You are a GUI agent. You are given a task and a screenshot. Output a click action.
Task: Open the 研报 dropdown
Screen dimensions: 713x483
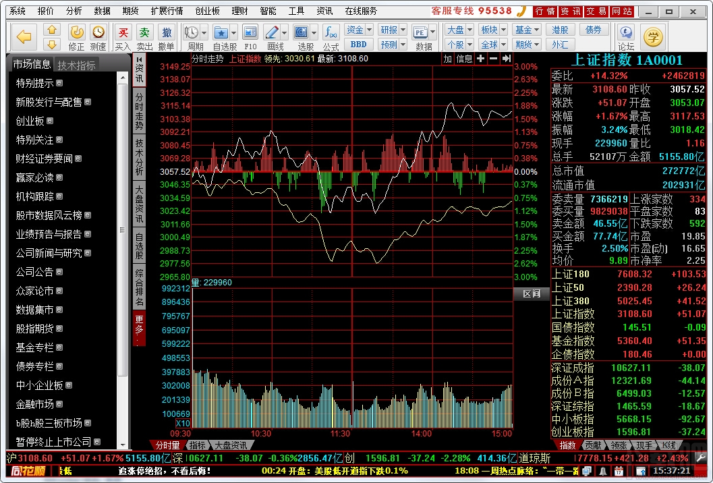point(393,30)
